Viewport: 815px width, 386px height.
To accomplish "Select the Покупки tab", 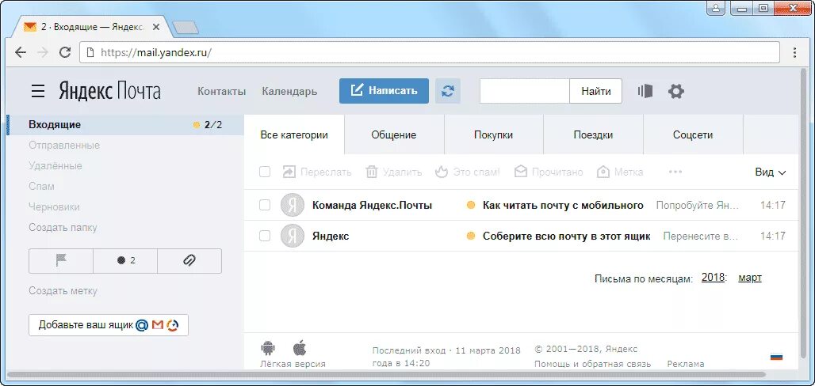I will click(493, 135).
